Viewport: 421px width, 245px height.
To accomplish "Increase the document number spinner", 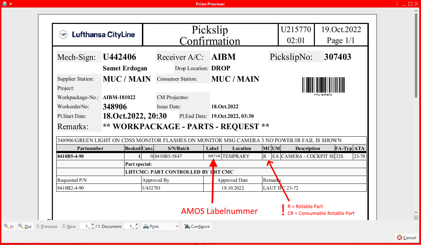I will pyautogui.click(x=136, y=224).
